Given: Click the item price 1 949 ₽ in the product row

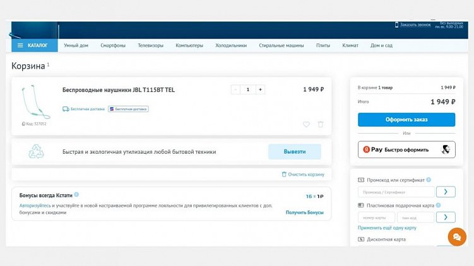Looking at the screenshot, I should 314,90.
